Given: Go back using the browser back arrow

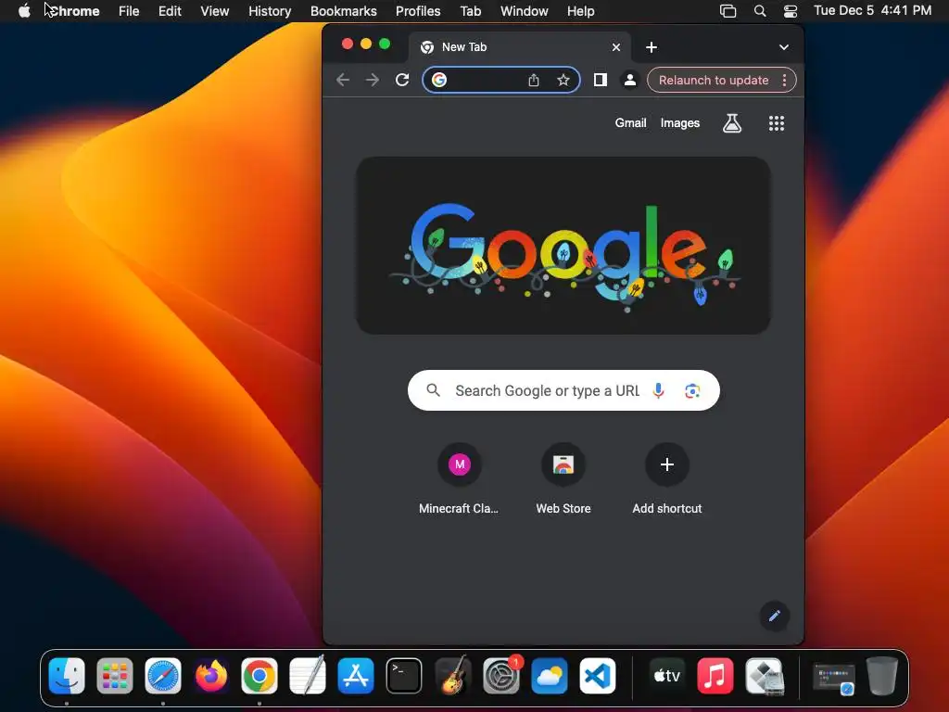Looking at the screenshot, I should [343, 80].
